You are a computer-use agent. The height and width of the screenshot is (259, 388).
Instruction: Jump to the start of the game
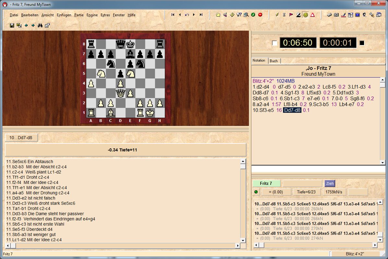173,15
